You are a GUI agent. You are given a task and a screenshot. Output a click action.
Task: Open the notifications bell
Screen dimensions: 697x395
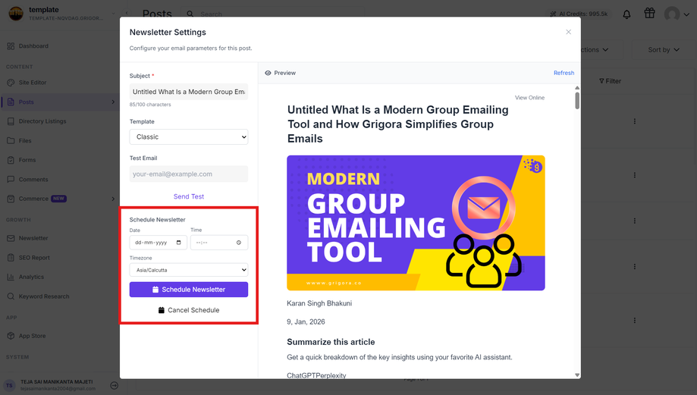[626, 14]
